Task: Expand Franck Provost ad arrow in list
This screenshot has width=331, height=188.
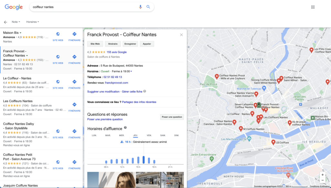Action: tap(27, 56)
